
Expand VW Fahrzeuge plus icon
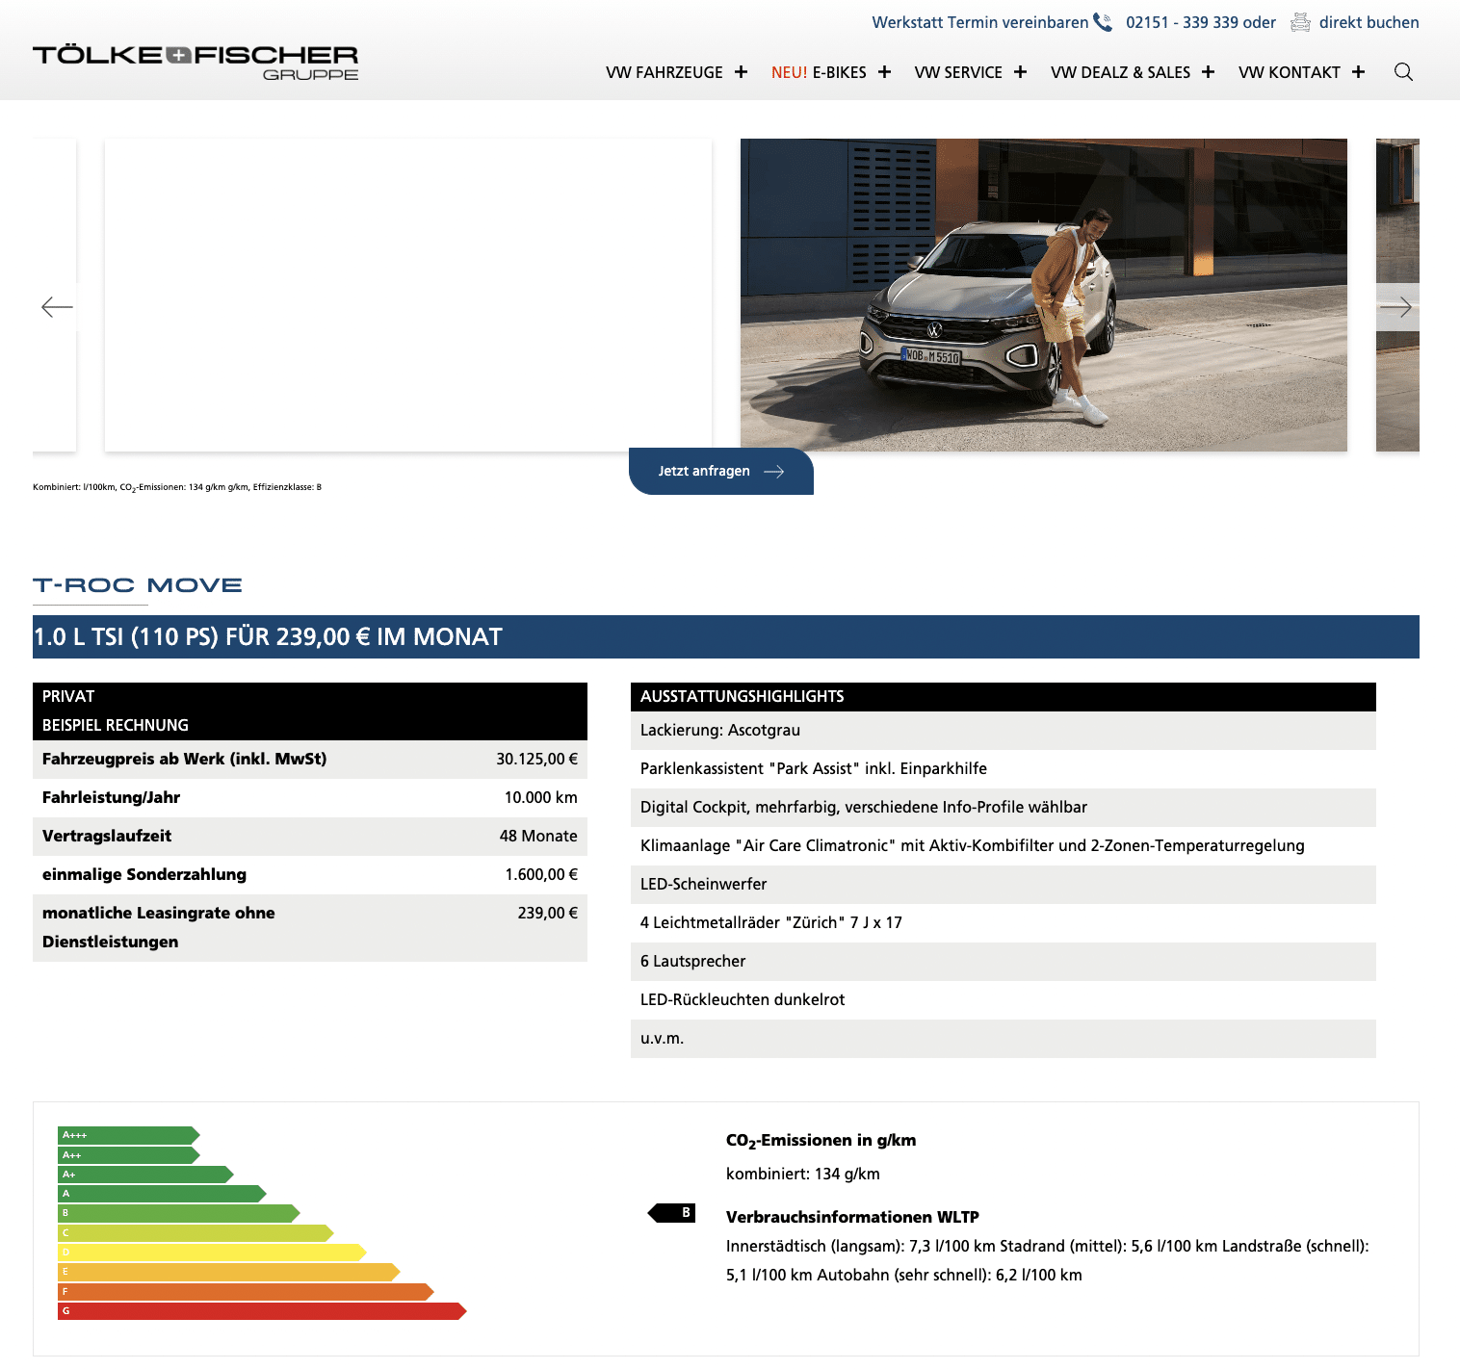click(741, 72)
